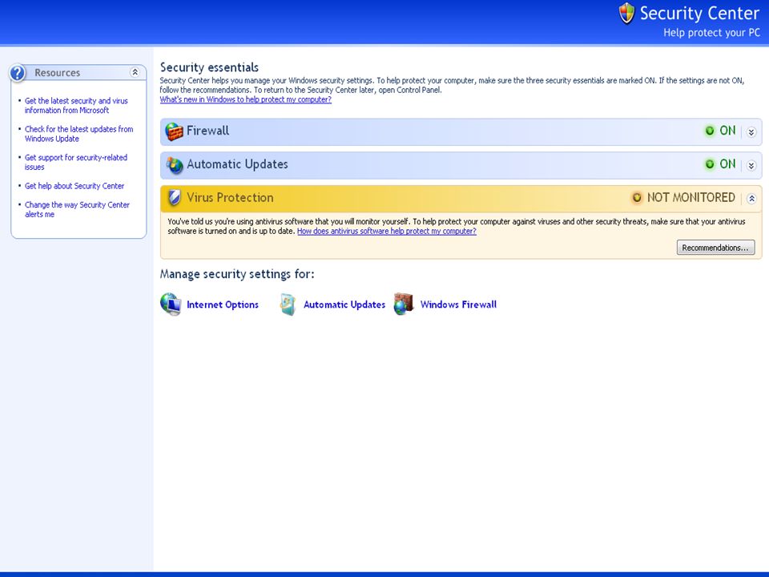The height and width of the screenshot is (577, 769).
Task: Click the 'Help protect your PC' subtitle
Action: click(711, 33)
